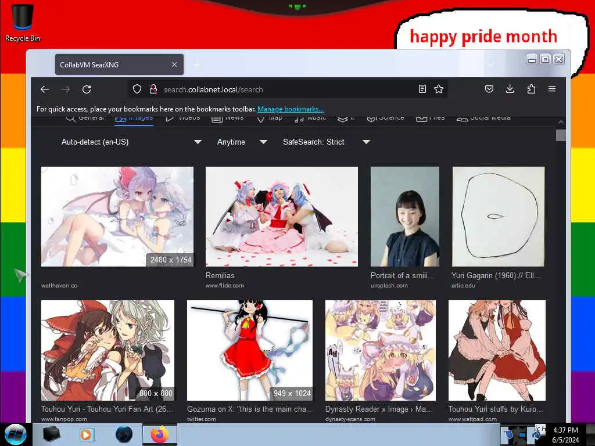Switch to the Videos search category
Viewport: 595px width, 446px height.
183,118
